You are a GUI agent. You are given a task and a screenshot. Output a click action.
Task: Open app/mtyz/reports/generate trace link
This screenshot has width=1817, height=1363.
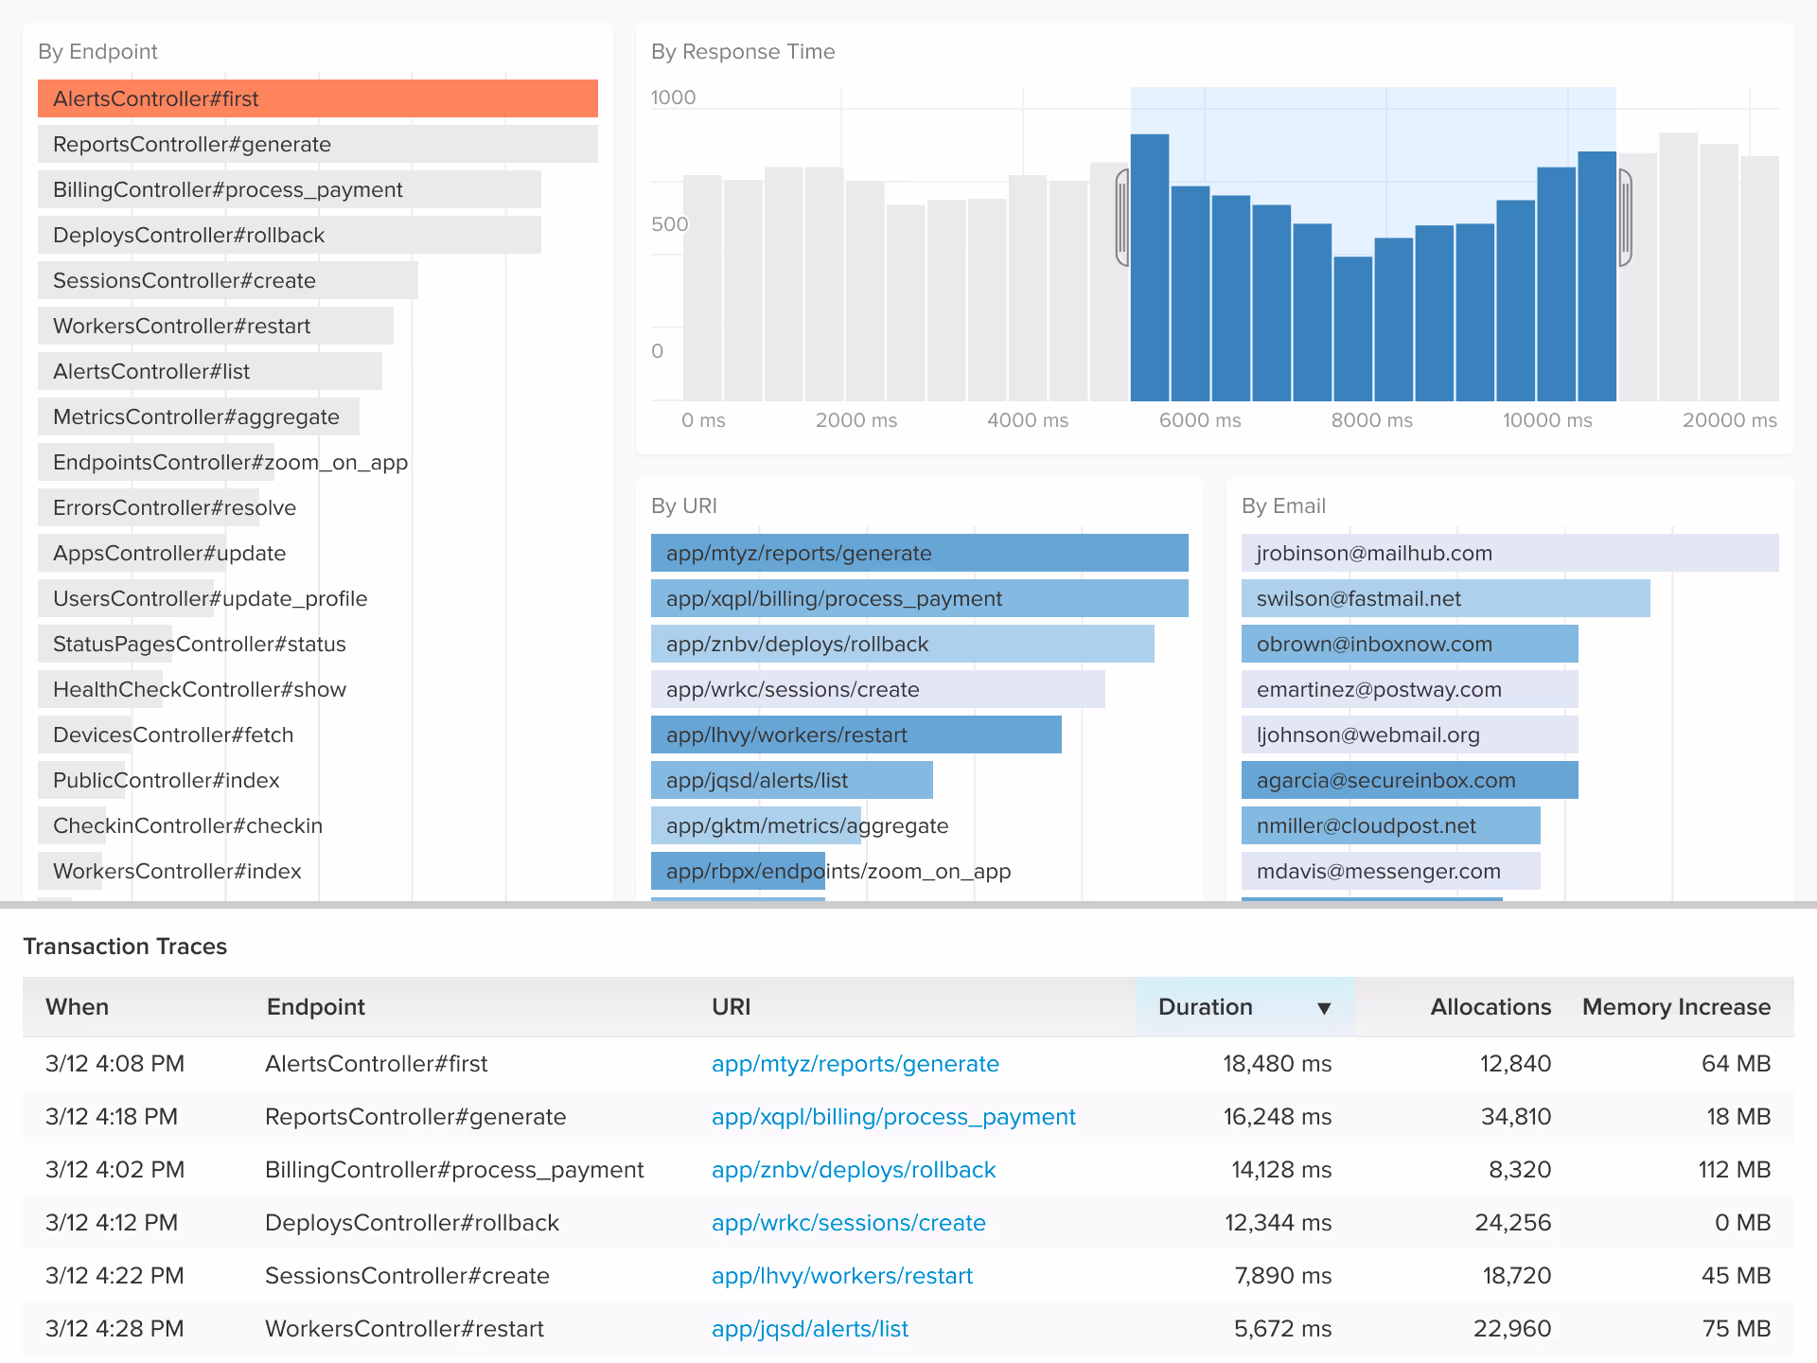point(855,1064)
